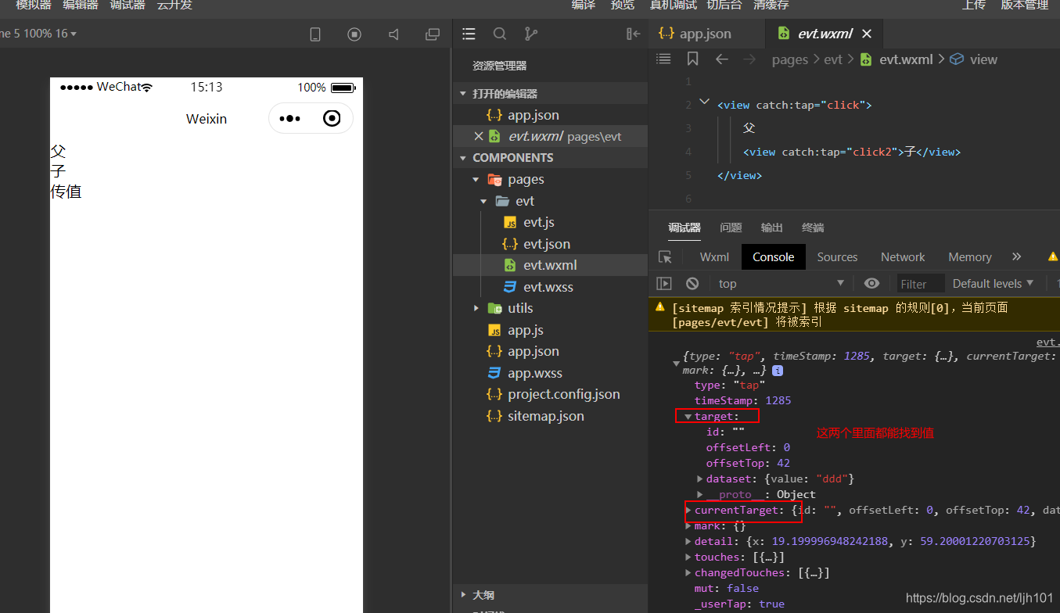
Task: Collapse the target property
Action: 688,416
